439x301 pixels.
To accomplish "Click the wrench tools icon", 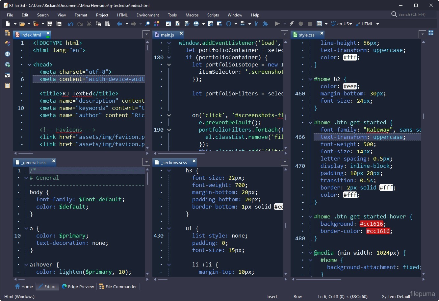I will [x=256, y=24].
